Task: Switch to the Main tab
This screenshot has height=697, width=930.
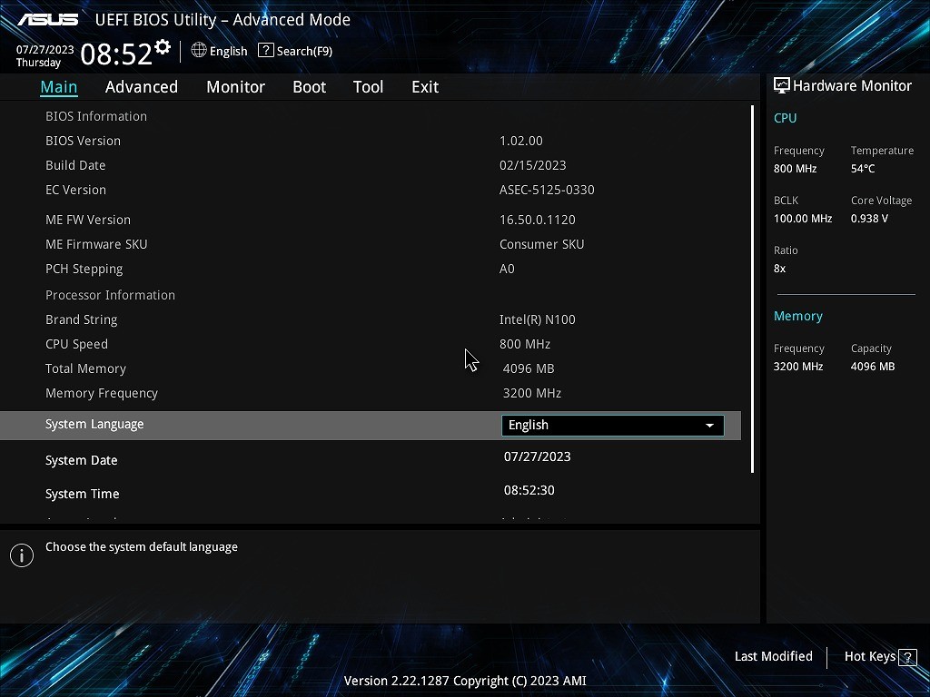Action: (59, 86)
